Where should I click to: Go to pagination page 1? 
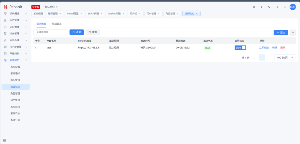pyautogui.click(x=262, y=57)
